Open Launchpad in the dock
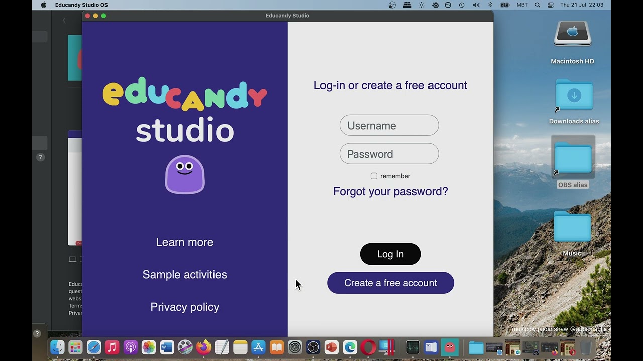This screenshot has width=643, height=361. click(75, 347)
